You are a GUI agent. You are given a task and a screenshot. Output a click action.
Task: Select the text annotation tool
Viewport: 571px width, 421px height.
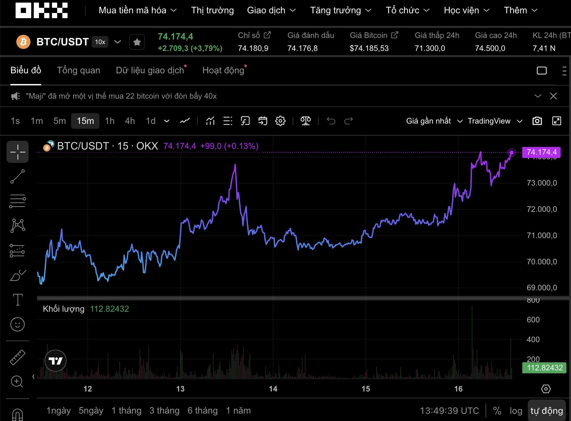18,300
